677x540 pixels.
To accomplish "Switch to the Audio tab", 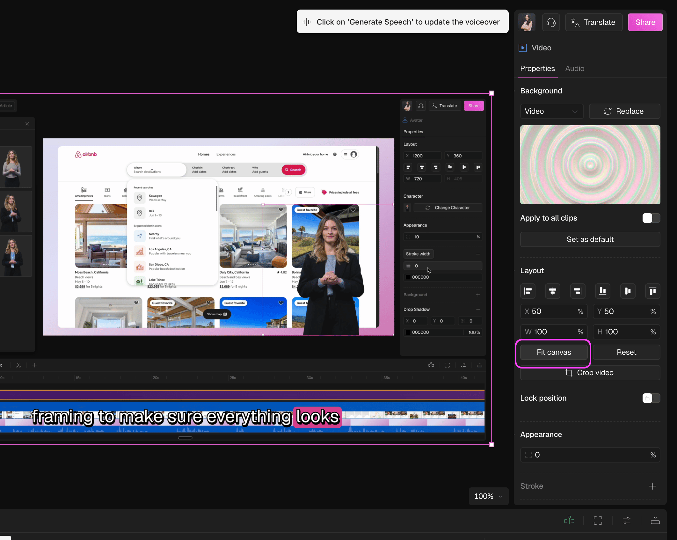I will click(x=575, y=69).
